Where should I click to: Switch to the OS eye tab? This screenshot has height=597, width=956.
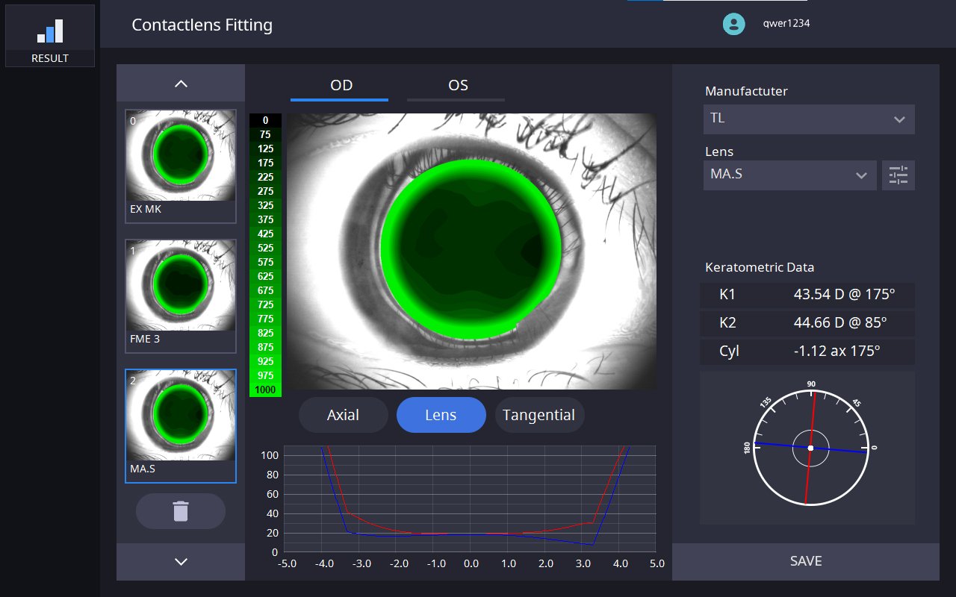pyautogui.click(x=457, y=85)
